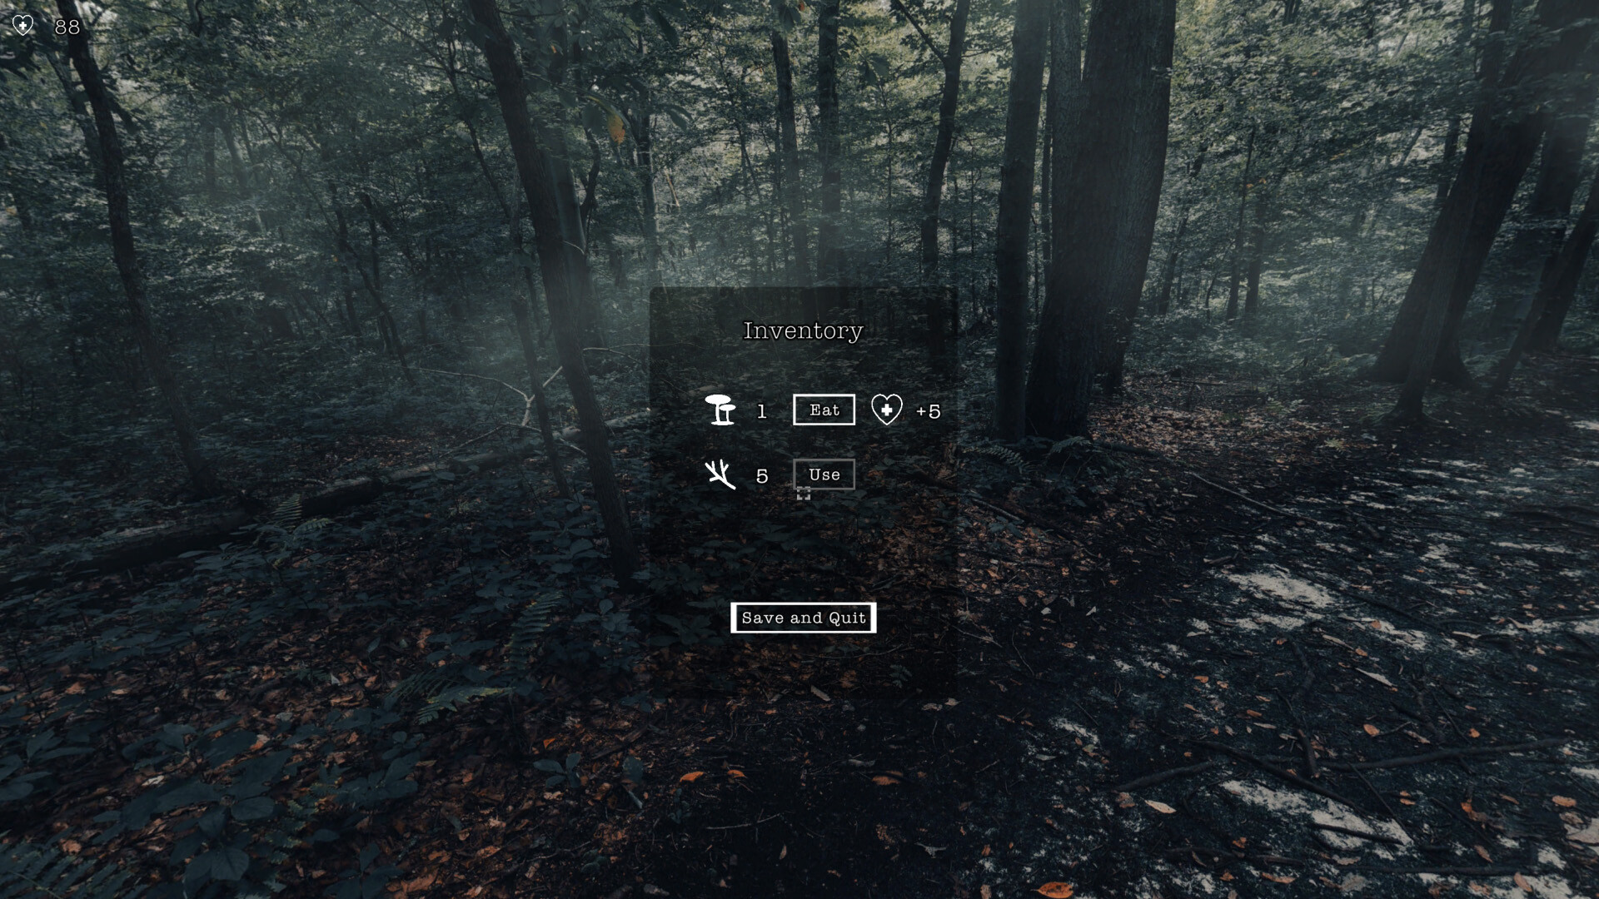
Task: Click the Inventory header text
Action: (803, 330)
